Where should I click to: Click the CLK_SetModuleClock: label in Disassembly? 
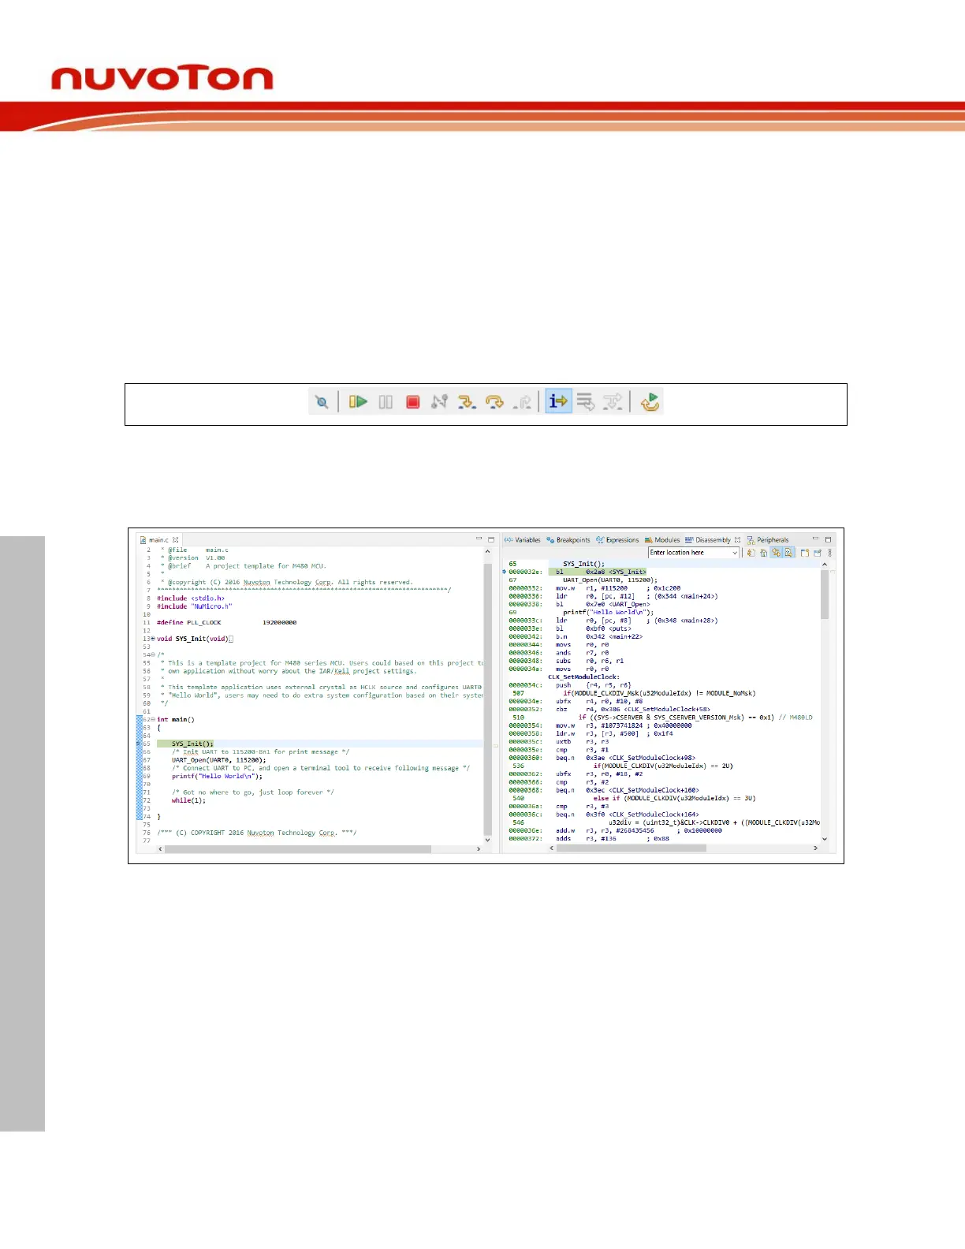click(583, 677)
